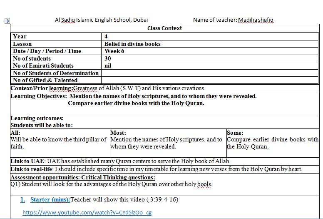Click the 'Learning Objectives' row
The image size is (323, 219).
[133, 96]
